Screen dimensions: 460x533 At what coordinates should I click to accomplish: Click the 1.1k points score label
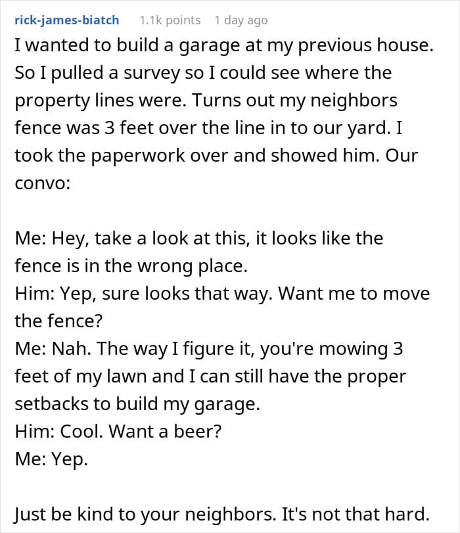coord(170,20)
